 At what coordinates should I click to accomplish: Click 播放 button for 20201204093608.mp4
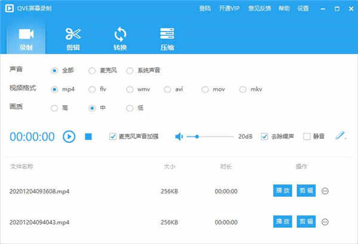(x=283, y=190)
